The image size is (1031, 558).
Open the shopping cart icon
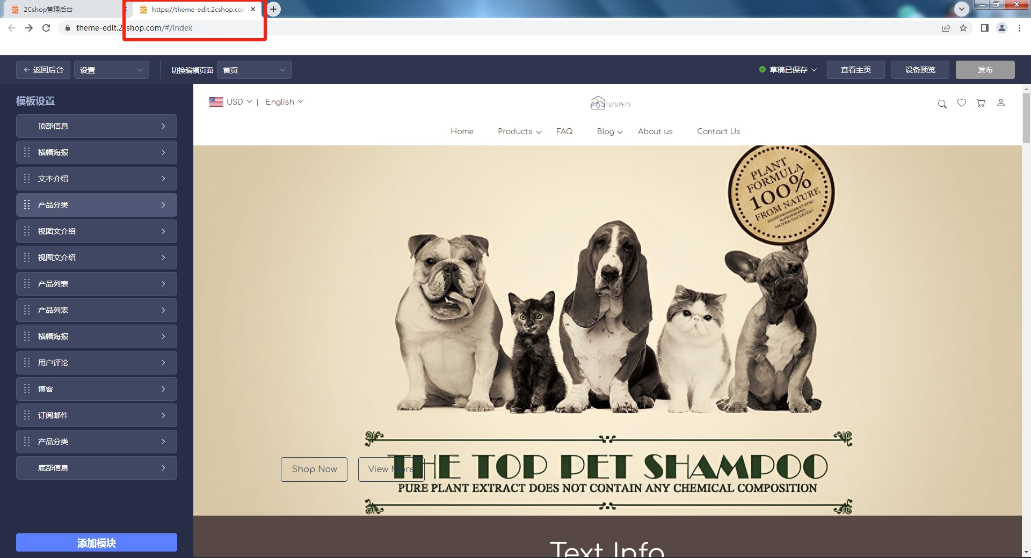click(981, 103)
